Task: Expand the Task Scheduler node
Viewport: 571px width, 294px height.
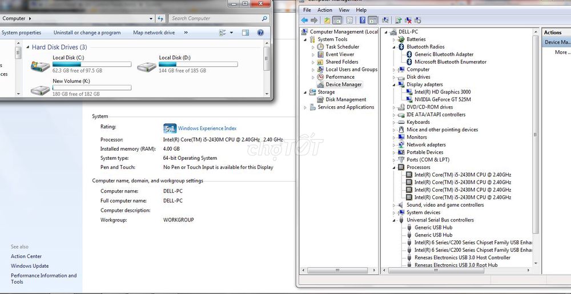Action: point(313,47)
